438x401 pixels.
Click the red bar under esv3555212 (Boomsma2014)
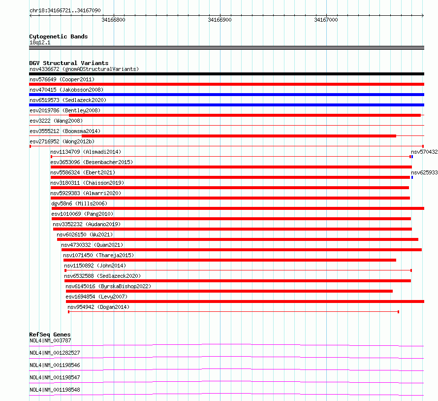pos(239,136)
